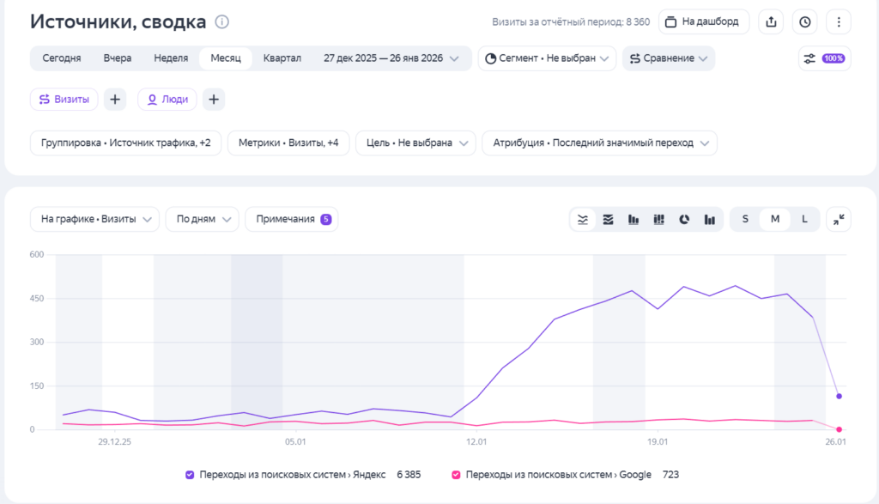Viewport: 879px width, 504px height.
Task: Click the info icon beside Источники, сводка
Action: click(x=222, y=21)
